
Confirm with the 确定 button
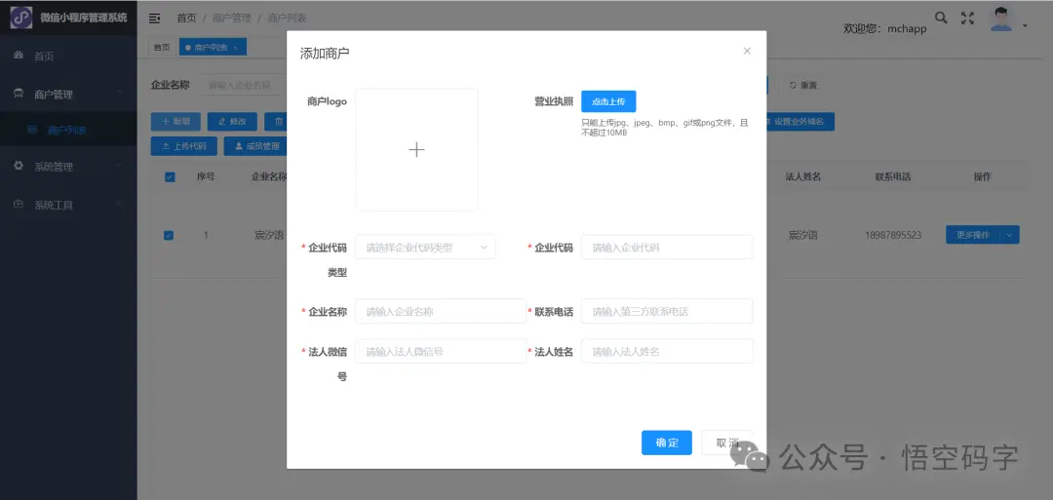pos(667,442)
